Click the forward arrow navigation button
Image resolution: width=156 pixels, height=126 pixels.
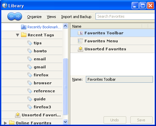tap(18, 16)
